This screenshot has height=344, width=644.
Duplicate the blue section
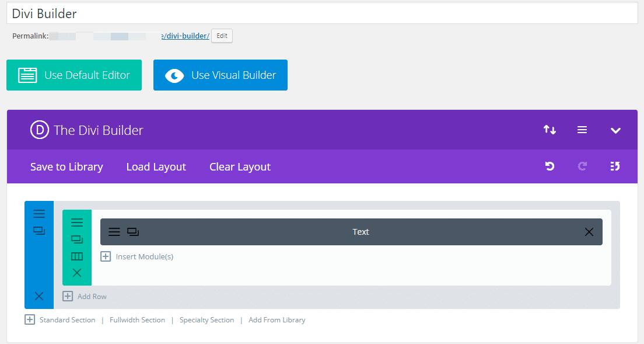coord(39,231)
